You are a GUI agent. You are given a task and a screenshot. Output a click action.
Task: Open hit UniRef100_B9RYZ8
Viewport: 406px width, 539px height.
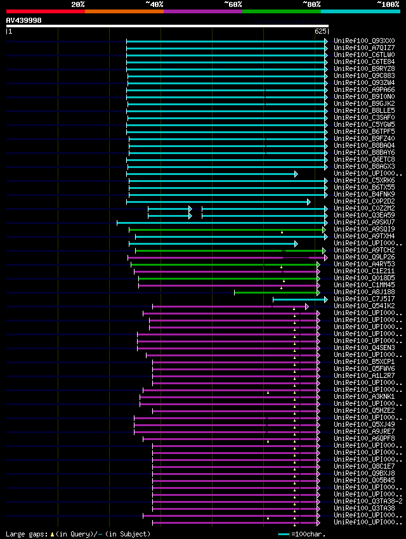pyautogui.click(x=364, y=68)
